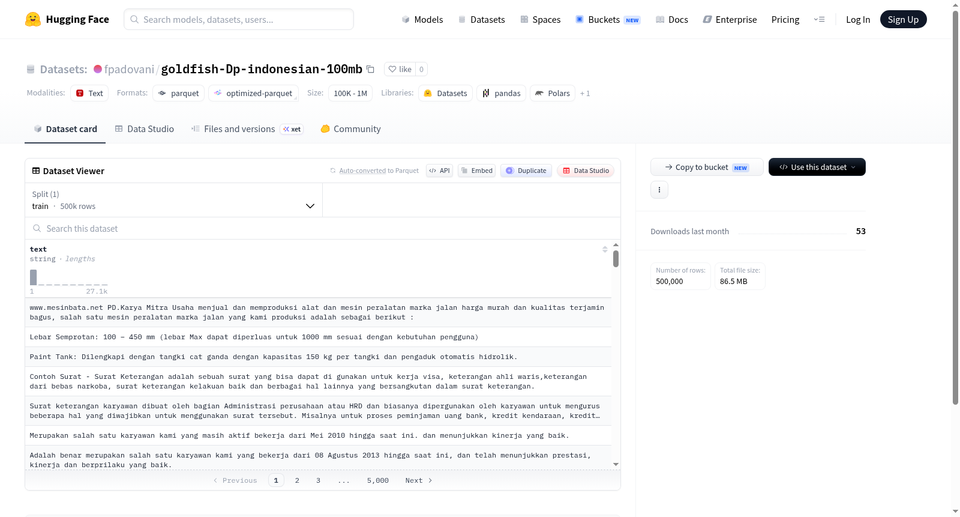The height and width of the screenshot is (517, 960).
Task: Click Copy to bucket button
Action: [707, 167]
